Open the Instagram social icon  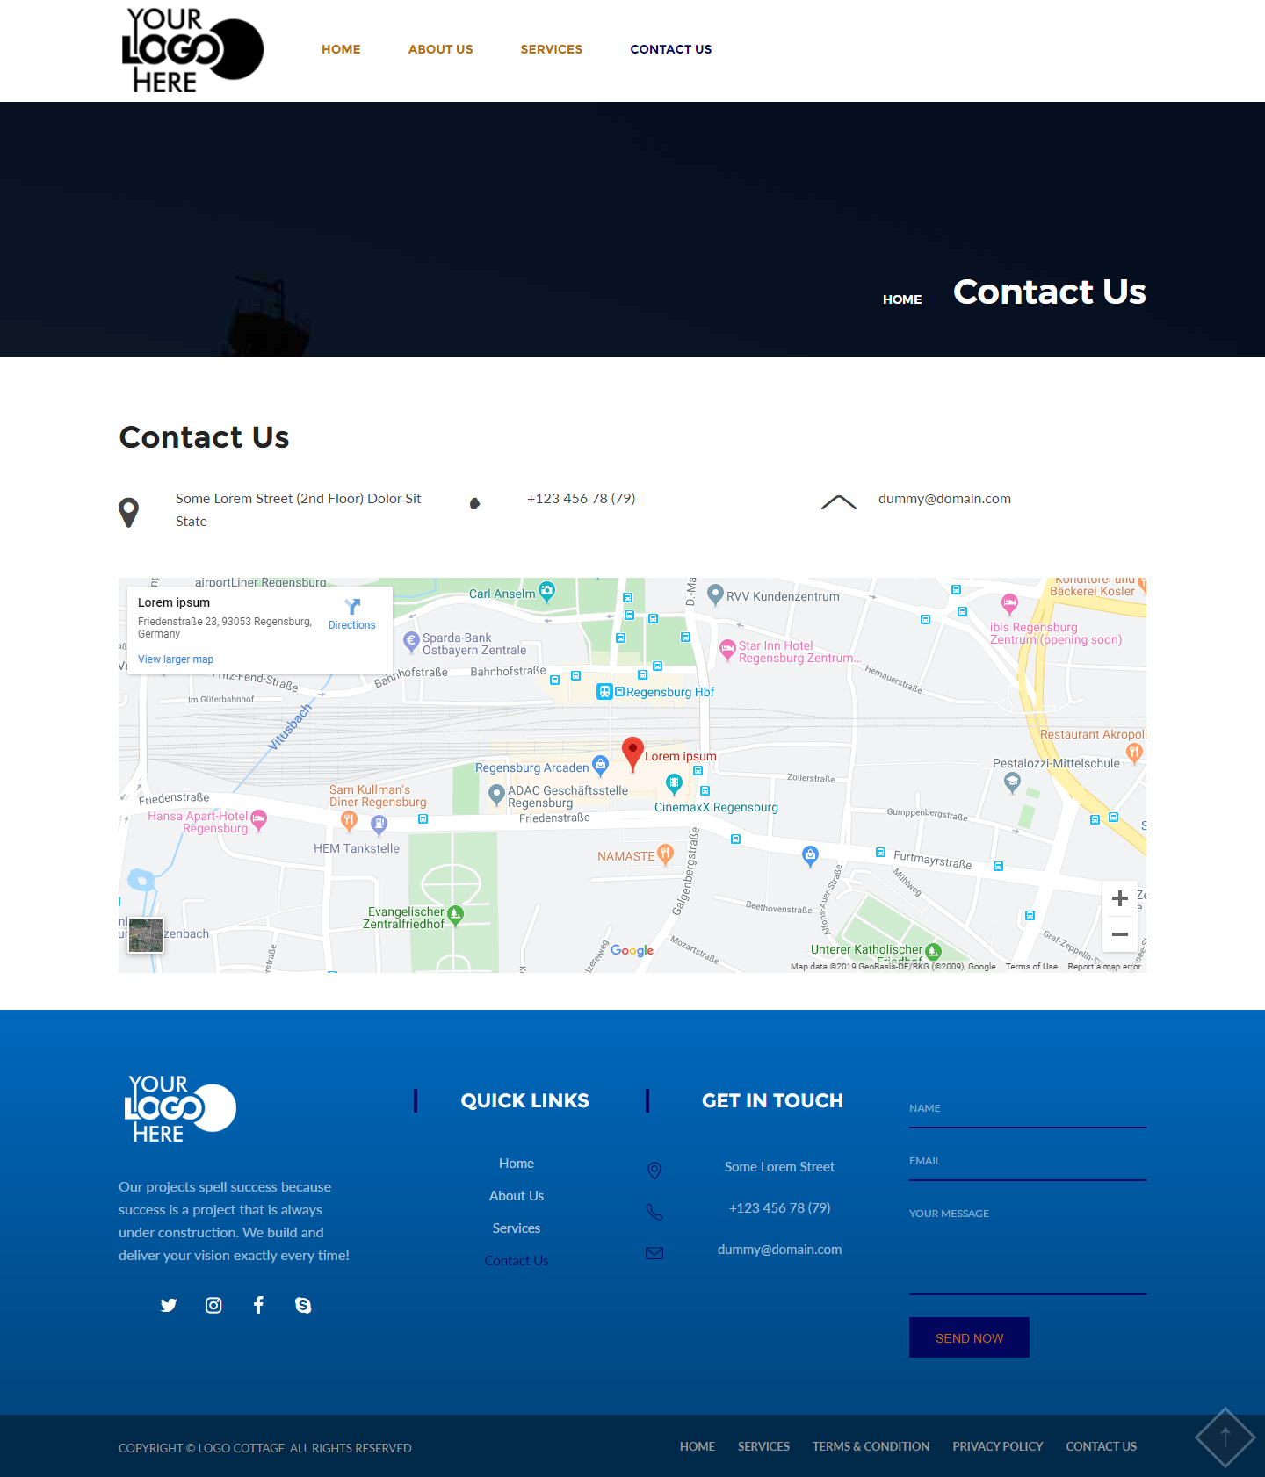click(x=213, y=1305)
